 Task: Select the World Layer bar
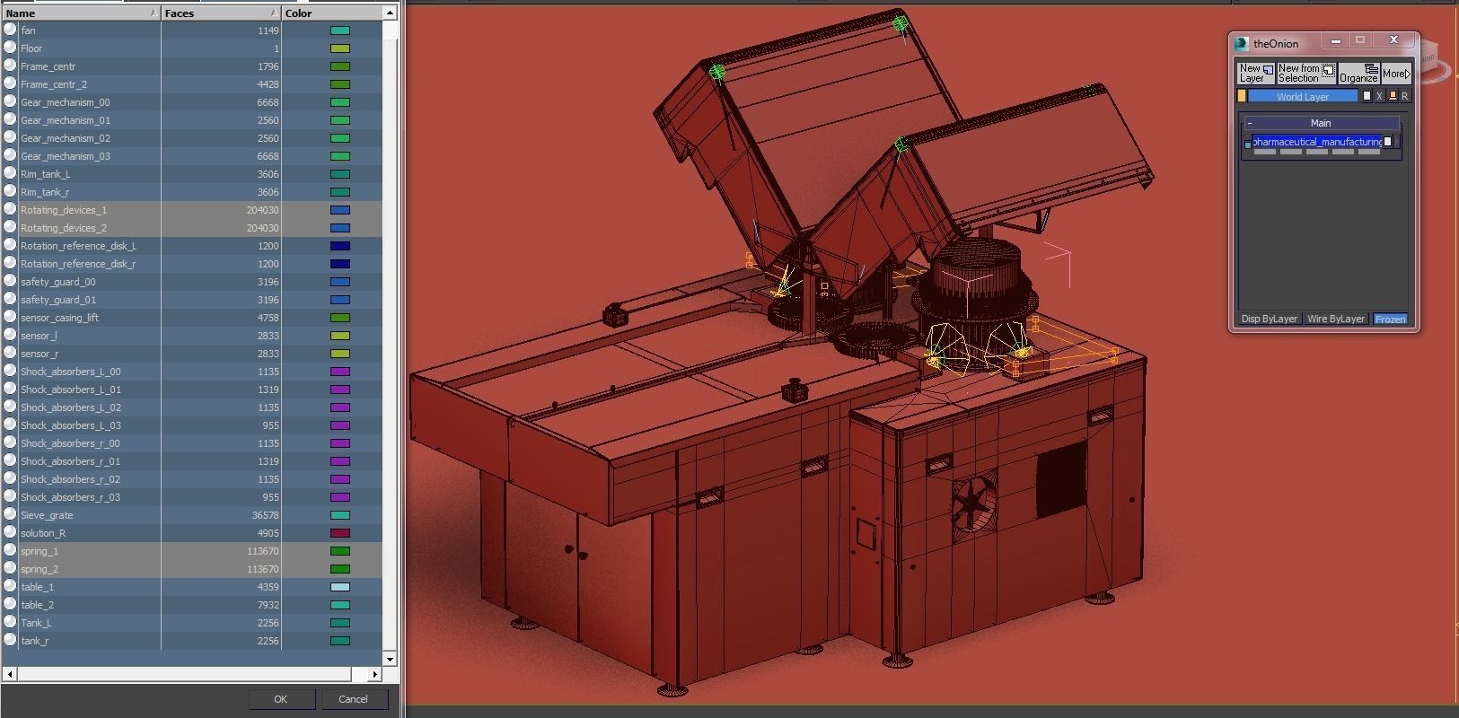pyautogui.click(x=1303, y=96)
